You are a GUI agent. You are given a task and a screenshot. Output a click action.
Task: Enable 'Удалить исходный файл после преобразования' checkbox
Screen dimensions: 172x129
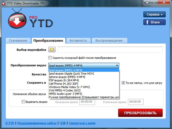[50, 58]
